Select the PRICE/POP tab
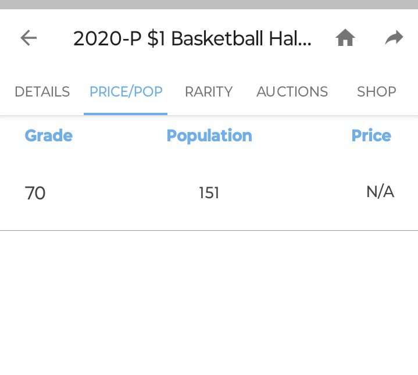The height and width of the screenshot is (375, 418). [x=126, y=92]
